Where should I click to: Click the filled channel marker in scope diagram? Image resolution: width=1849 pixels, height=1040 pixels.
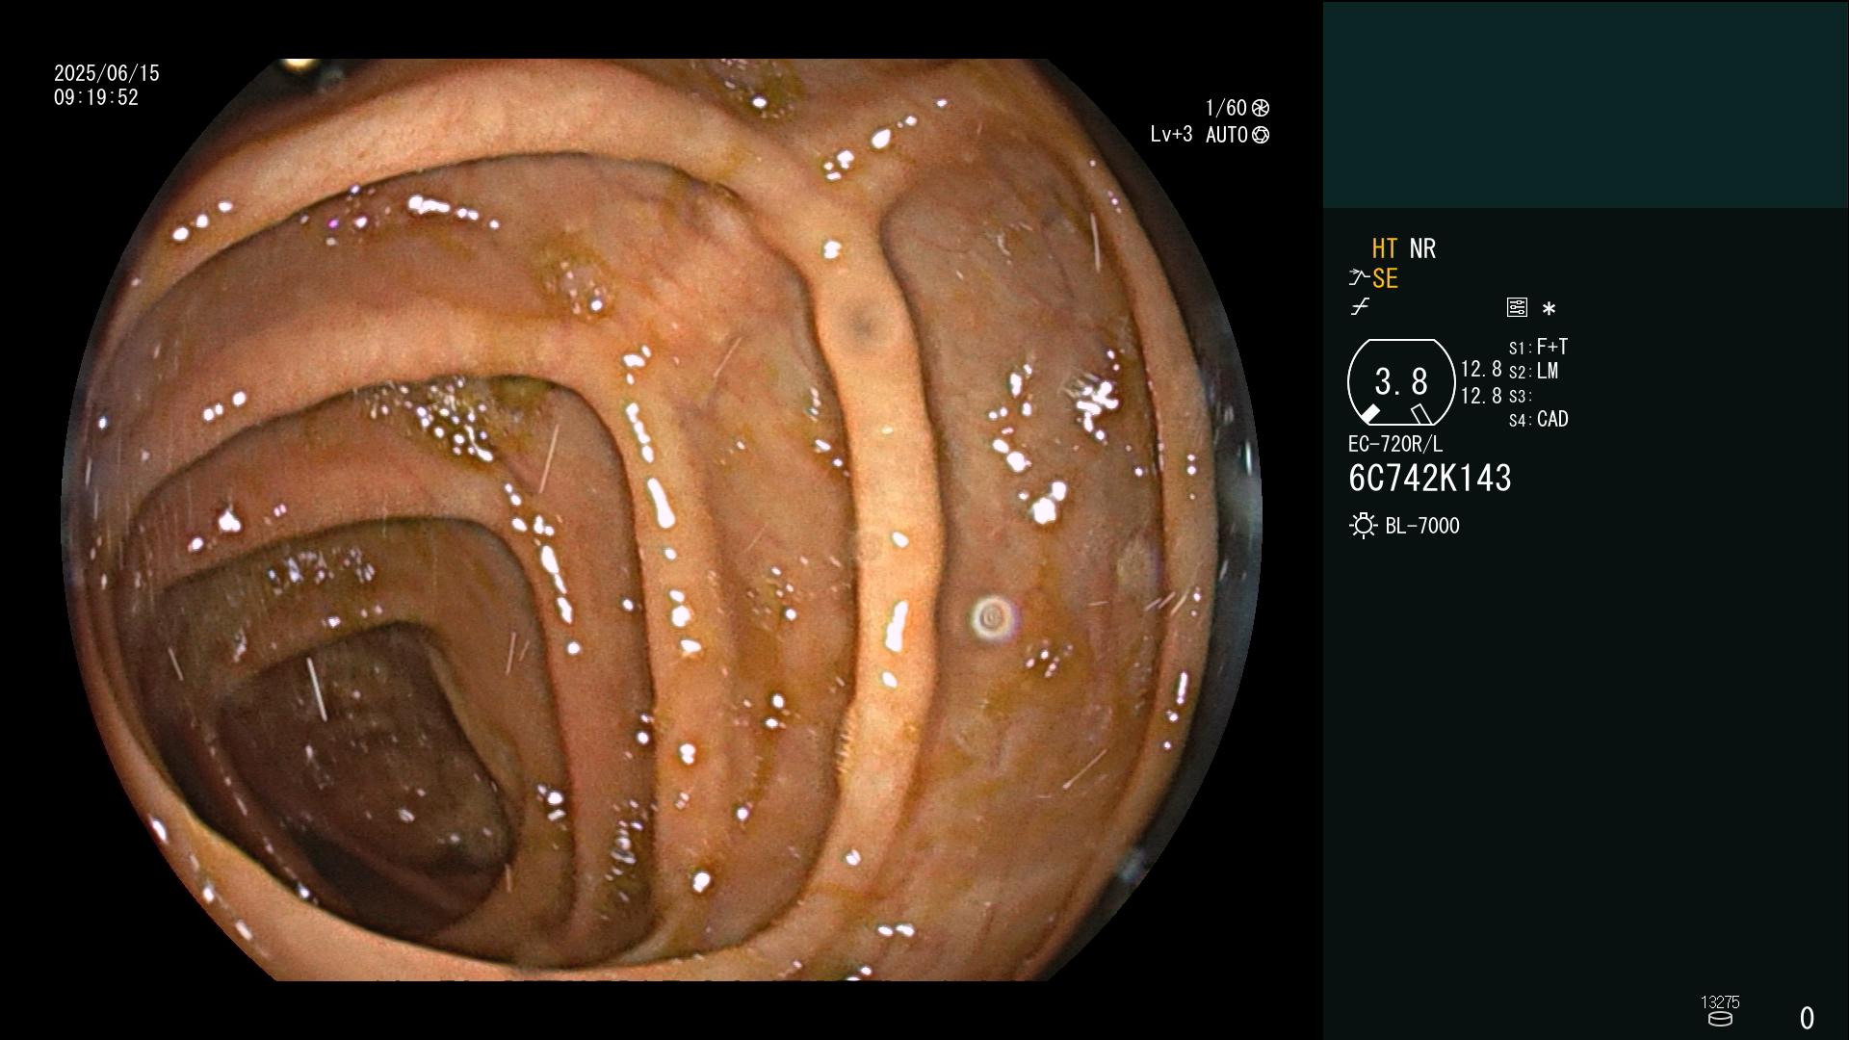click(x=1369, y=414)
